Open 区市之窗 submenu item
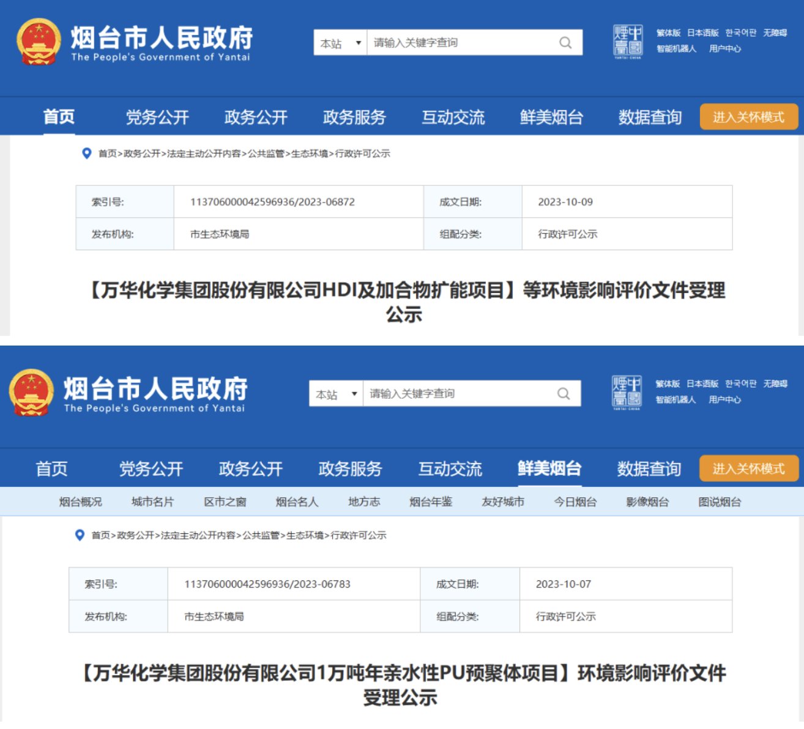 (225, 502)
